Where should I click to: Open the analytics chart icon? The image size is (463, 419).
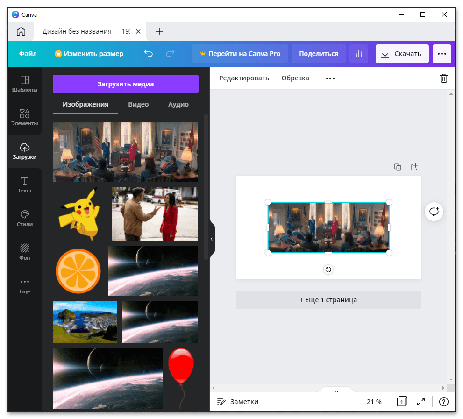359,54
